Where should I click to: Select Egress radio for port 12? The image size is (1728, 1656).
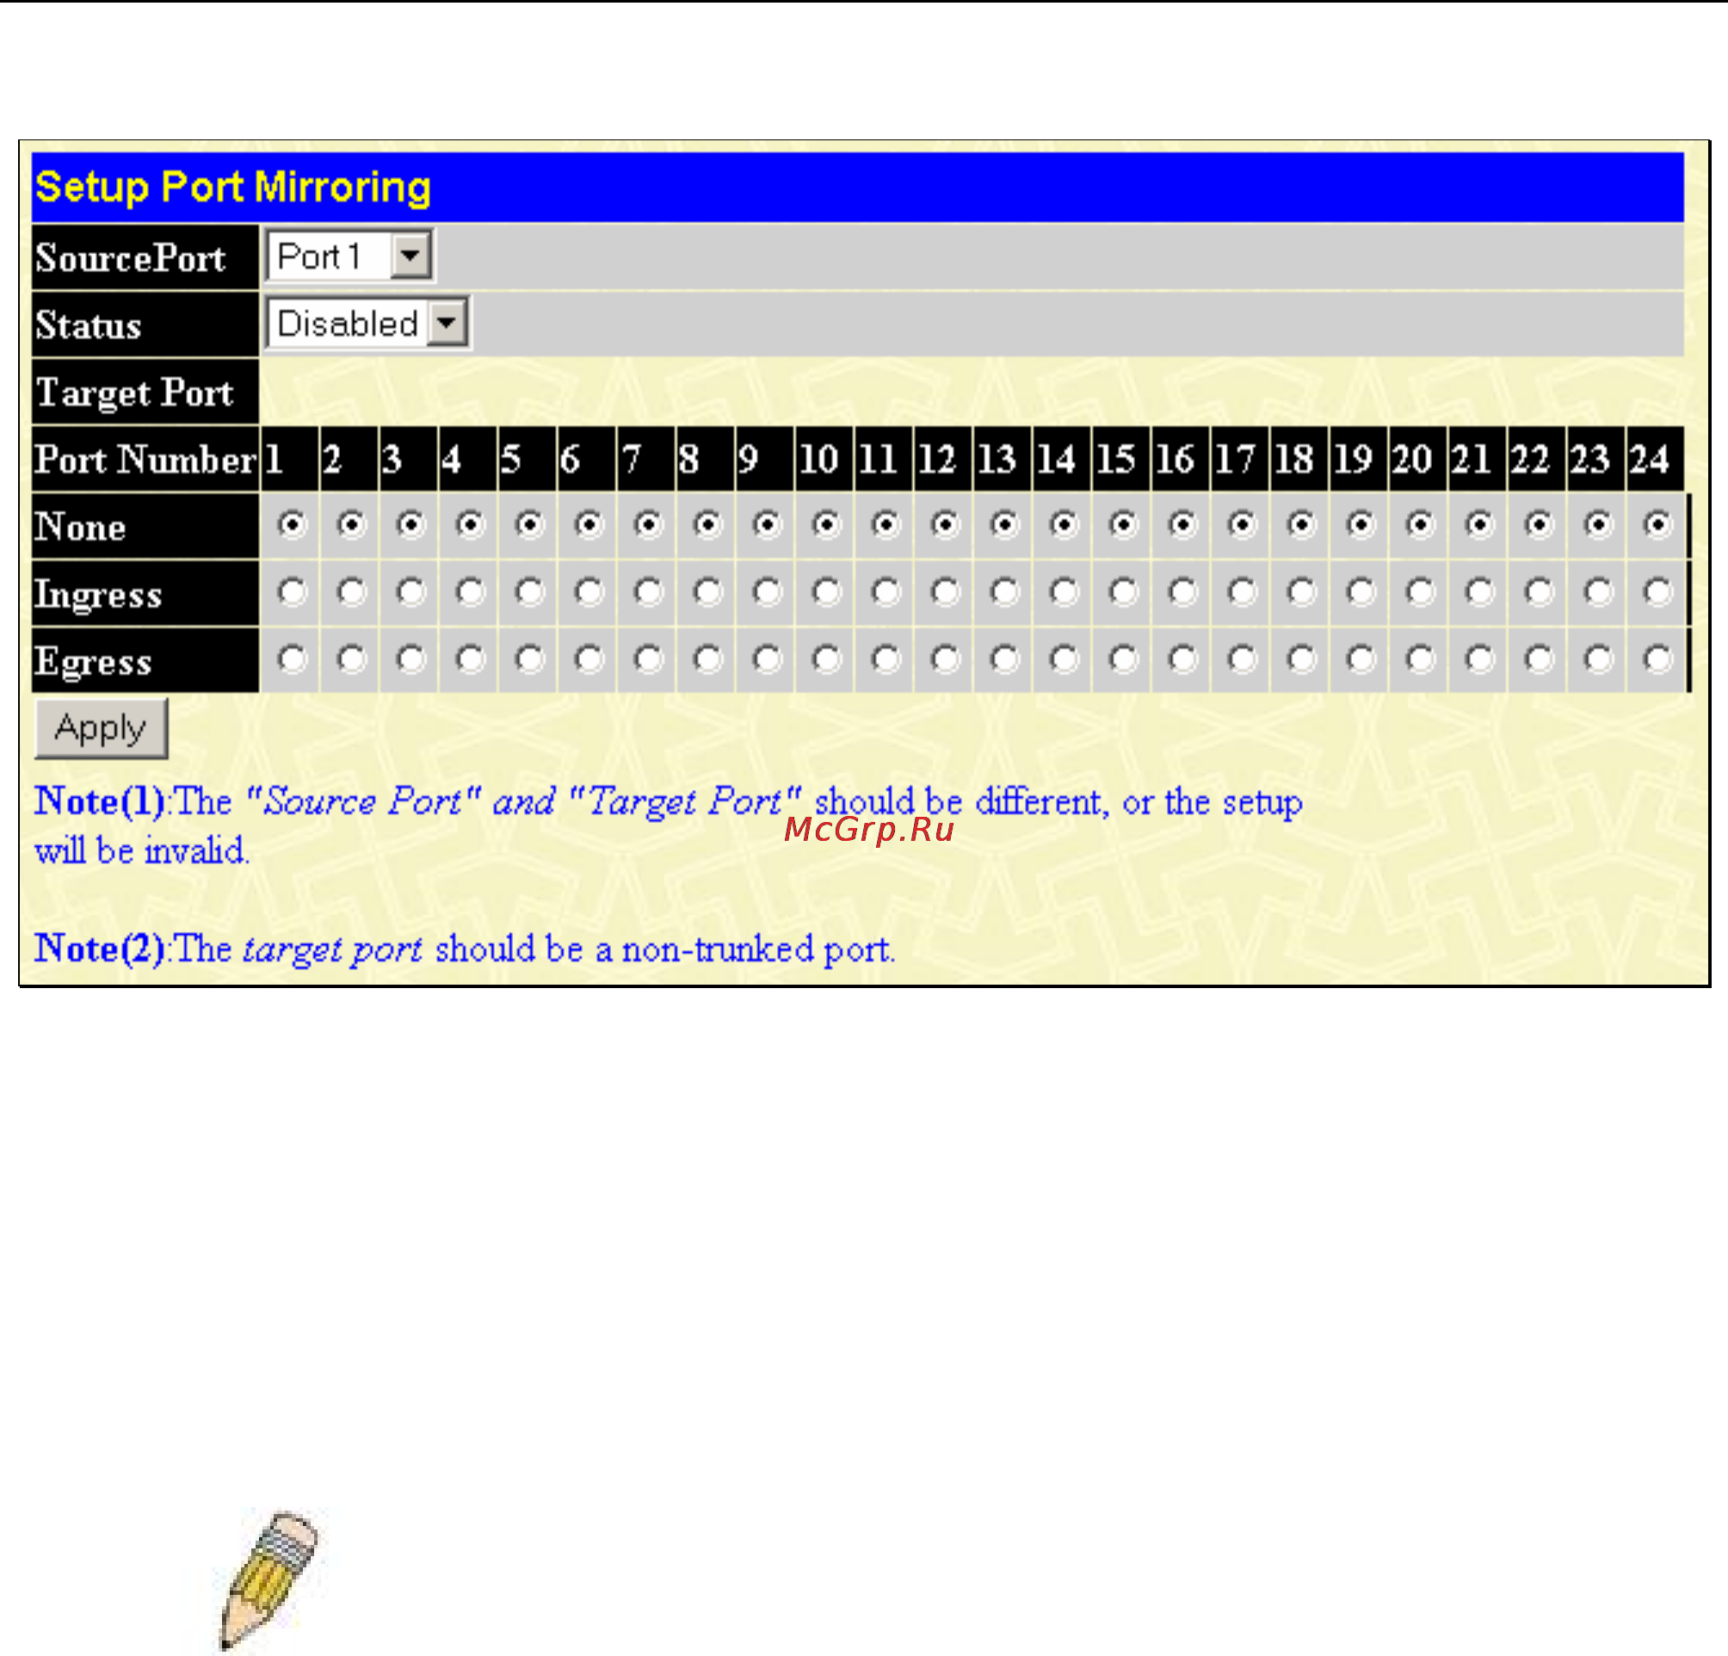pyautogui.click(x=945, y=659)
